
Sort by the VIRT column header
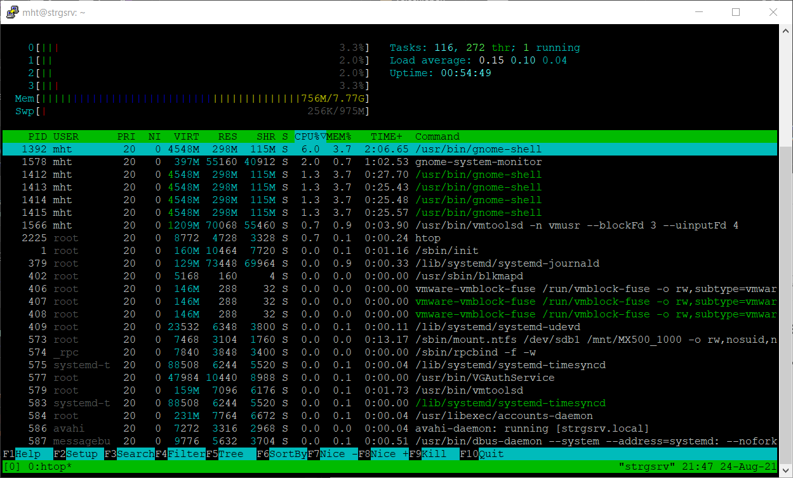187,136
